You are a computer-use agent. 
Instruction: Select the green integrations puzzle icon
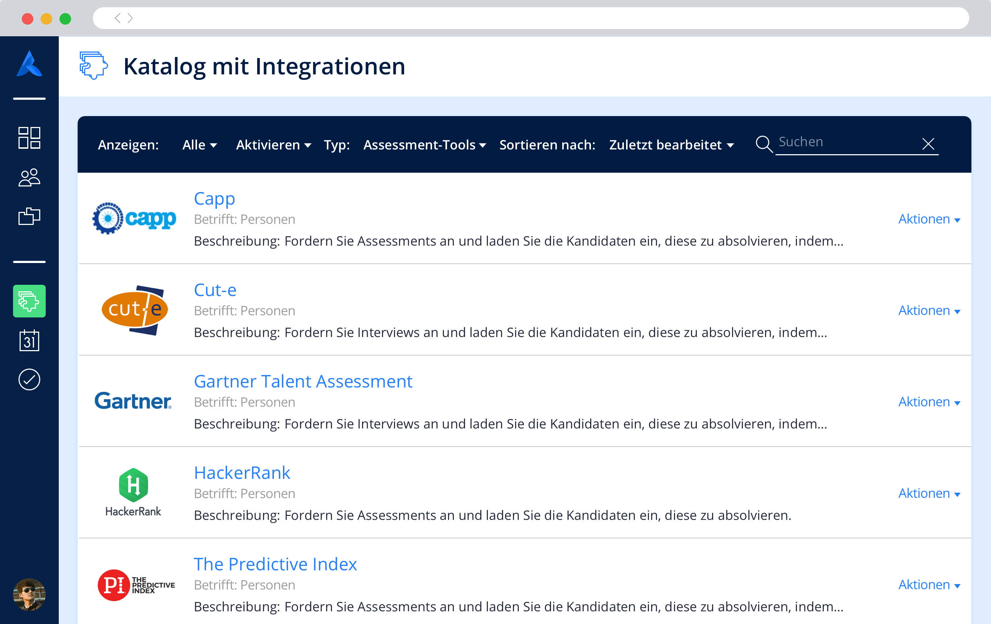tap(29, 301)
